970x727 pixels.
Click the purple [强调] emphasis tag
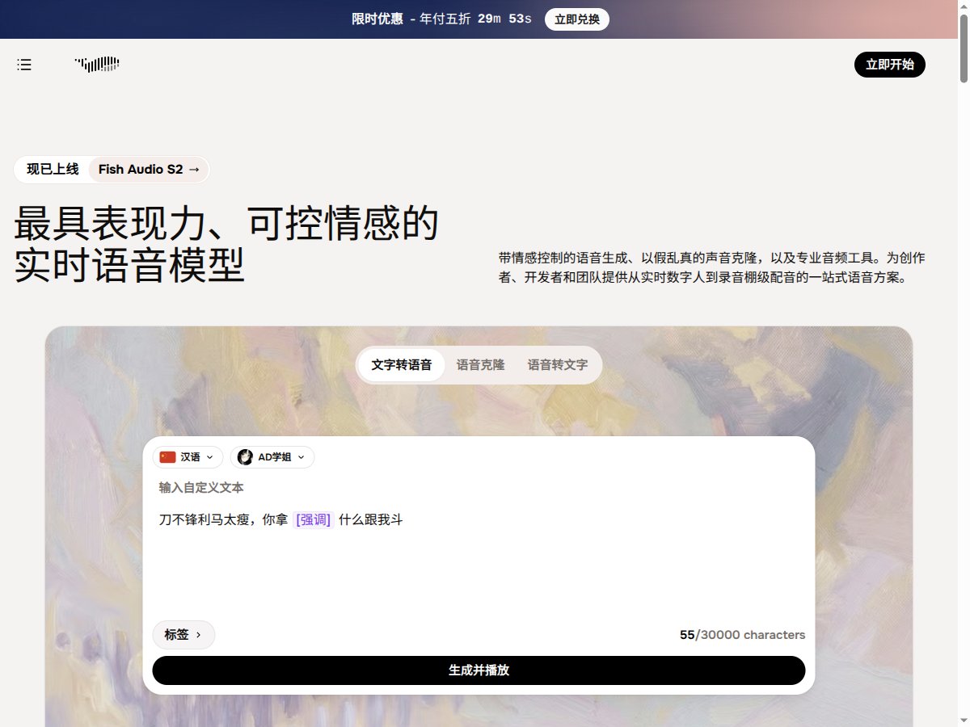tap(314, 520)
